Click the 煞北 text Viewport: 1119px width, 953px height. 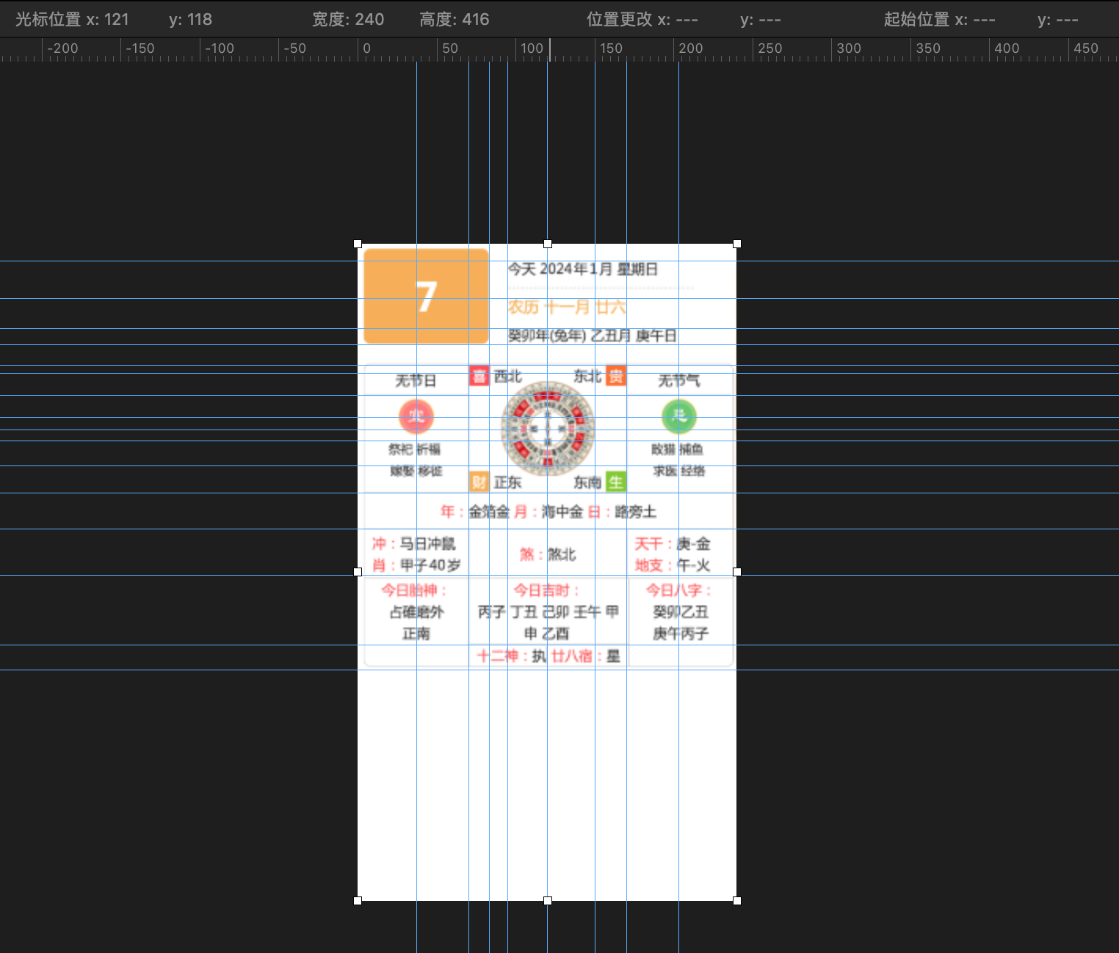tap(562, 554)
